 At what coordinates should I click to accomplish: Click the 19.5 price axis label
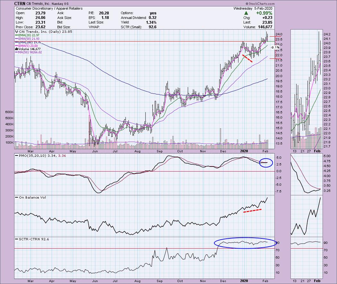pyautogui.click(x=279, y=81)
